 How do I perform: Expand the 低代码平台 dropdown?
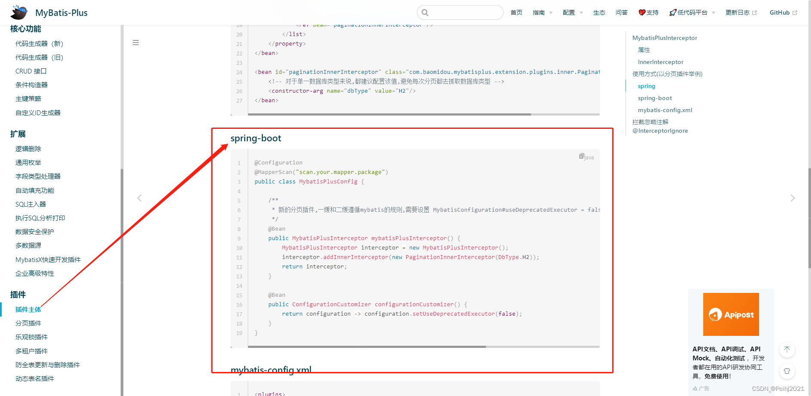(x=692, y=12)
